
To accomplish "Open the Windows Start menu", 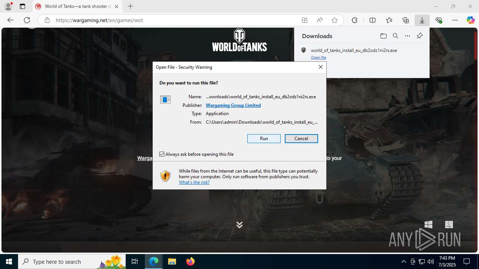I will (x=9, y=262).
